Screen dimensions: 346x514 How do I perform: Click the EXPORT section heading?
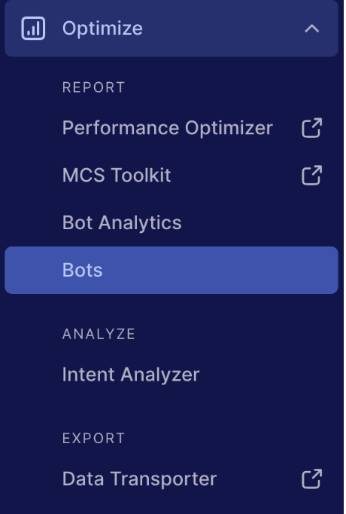(x=93, y=439)
